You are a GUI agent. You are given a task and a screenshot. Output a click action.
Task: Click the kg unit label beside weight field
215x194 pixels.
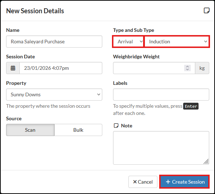click(202, 68)
